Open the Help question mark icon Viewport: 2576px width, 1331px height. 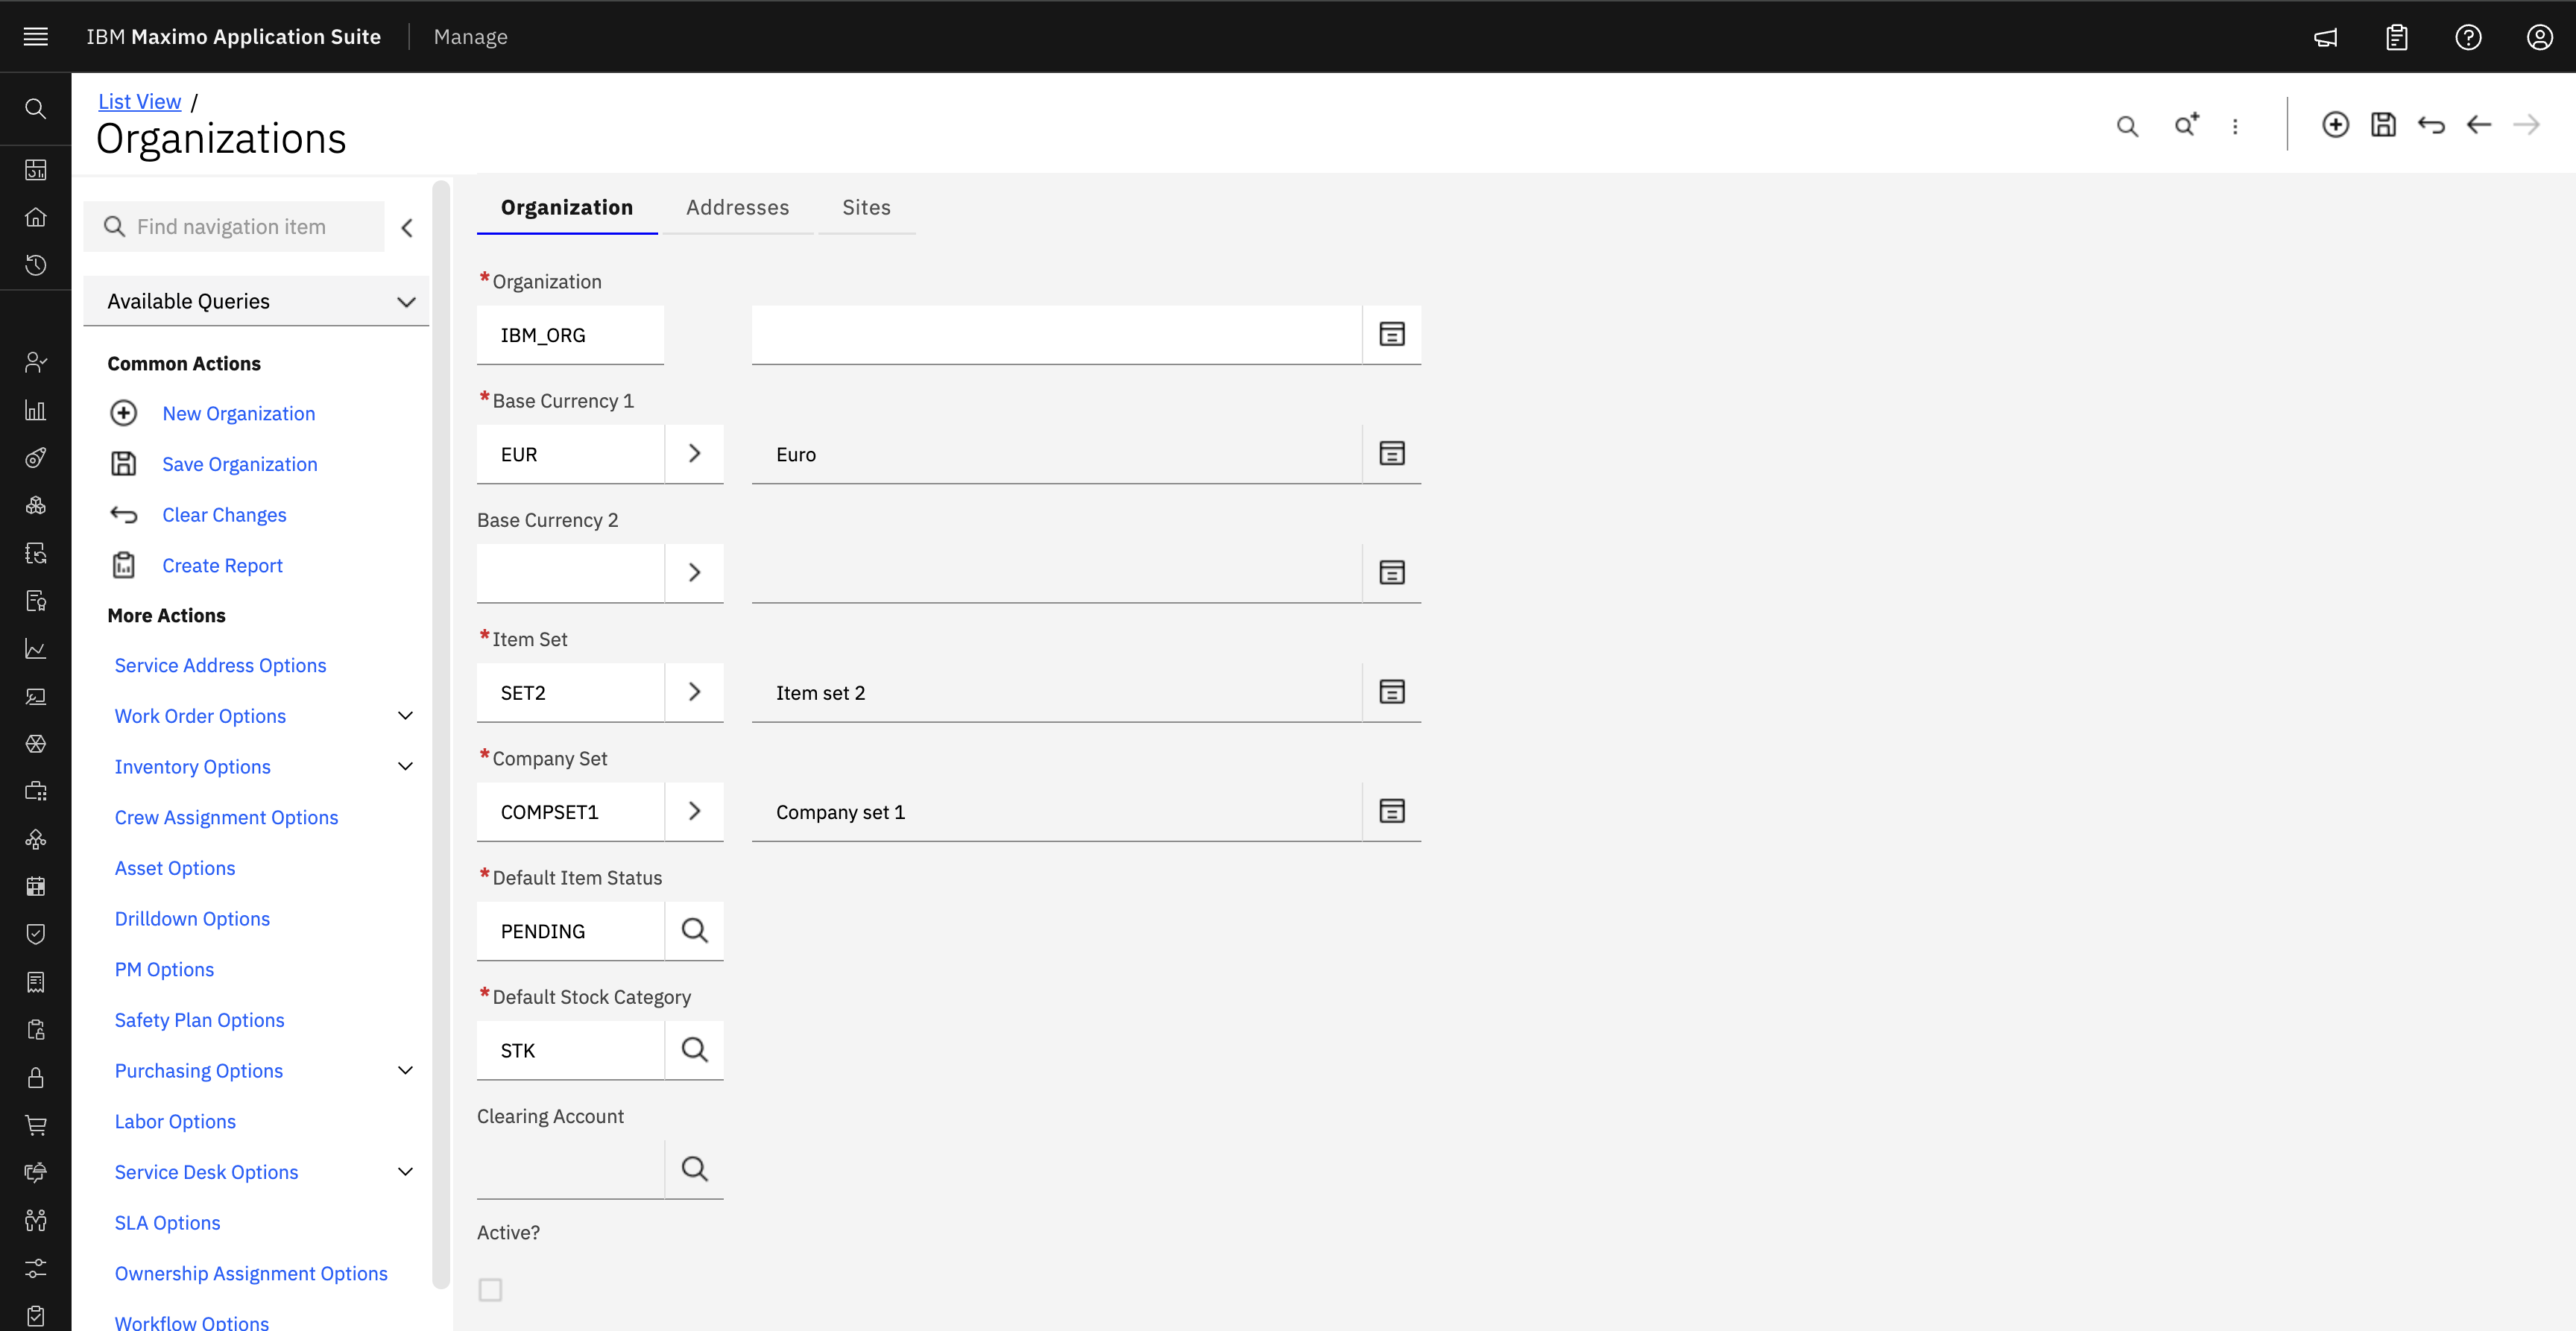[x=2468, y=37]
